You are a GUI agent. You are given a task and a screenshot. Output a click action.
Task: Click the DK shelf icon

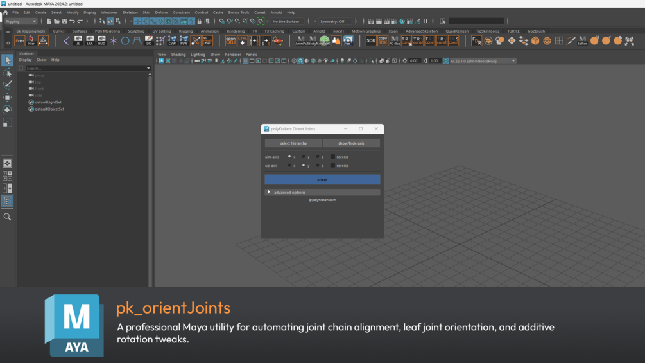tap(148, 40)
